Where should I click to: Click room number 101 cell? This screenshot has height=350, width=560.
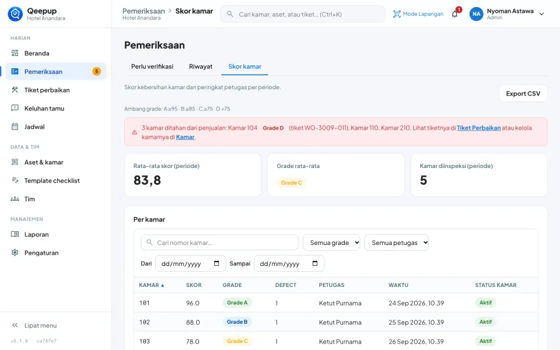(x=144, y=303)
